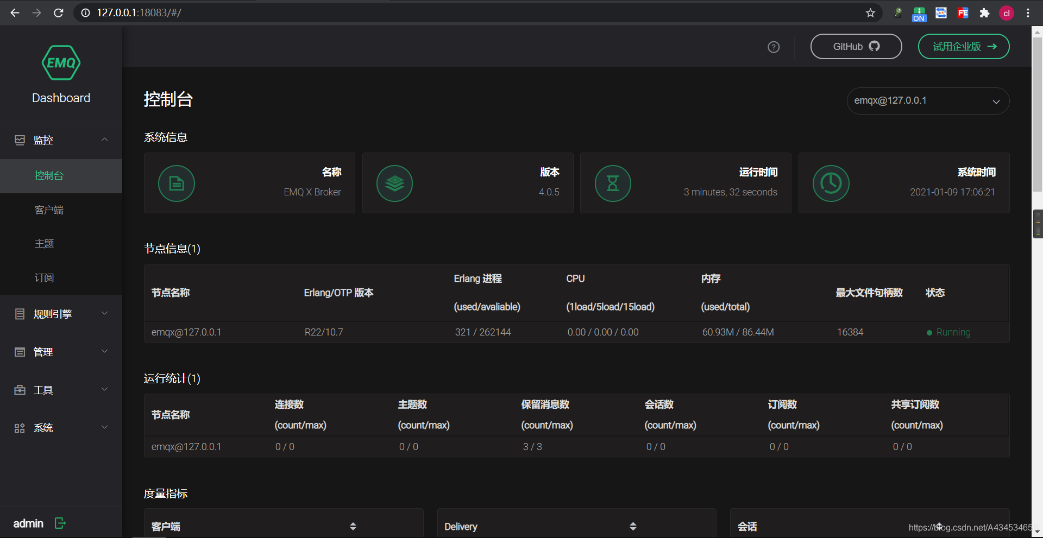Click the ON extension icon
The height and width of the screenshot is (538, 1043).
(919, 14)
